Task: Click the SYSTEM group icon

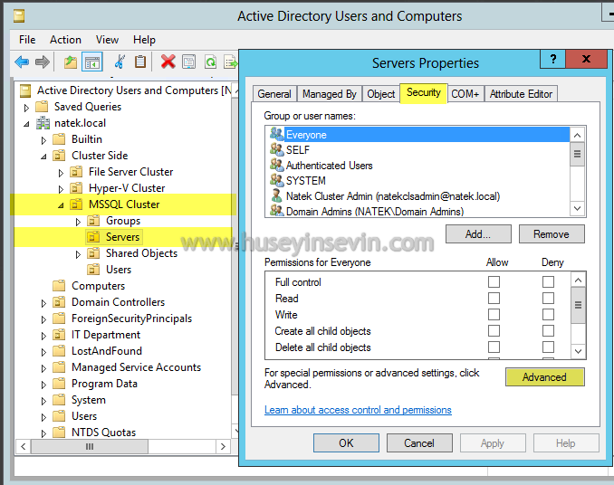Action: (x=276, y=180)
